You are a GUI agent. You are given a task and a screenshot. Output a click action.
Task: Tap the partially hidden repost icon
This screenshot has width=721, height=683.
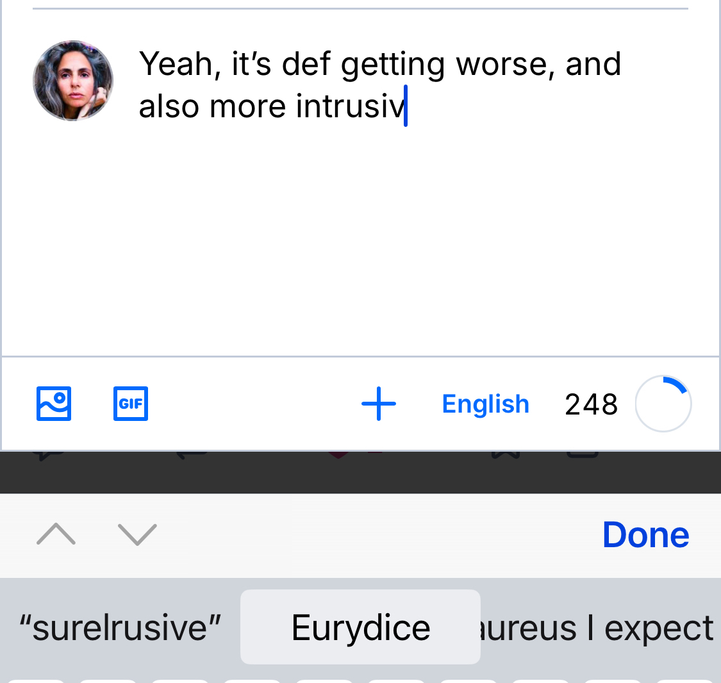tap(192, 456)
